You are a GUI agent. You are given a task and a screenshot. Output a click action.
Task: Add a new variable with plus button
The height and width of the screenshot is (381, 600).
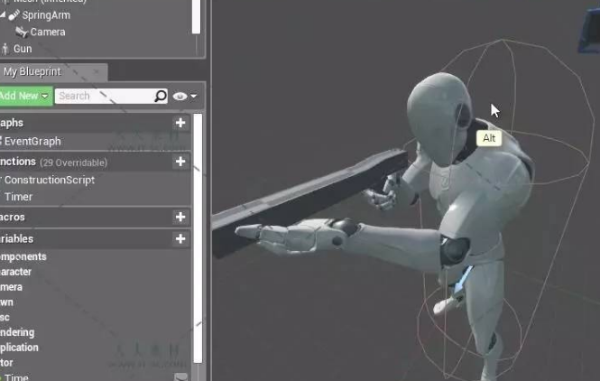[x=180, y=239]
